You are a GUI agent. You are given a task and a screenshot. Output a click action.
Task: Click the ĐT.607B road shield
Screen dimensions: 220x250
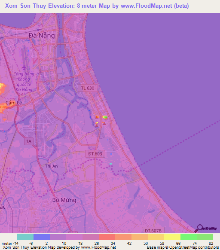tap(153, 230)
